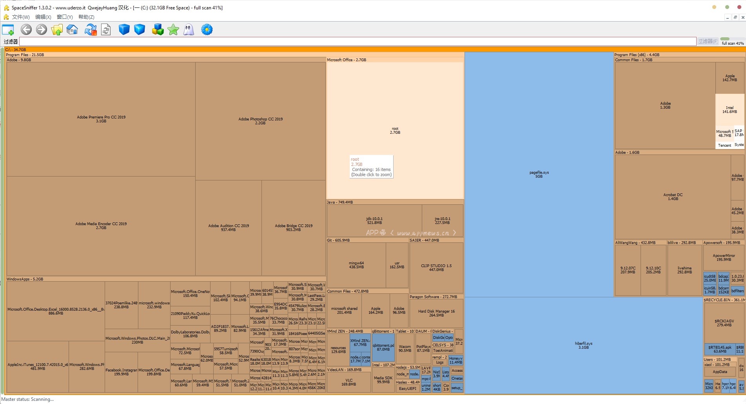Select the $RECYCLE.BIN - 361.1MB header
This screenshot has height=404, width=746.
coord(724,300)
